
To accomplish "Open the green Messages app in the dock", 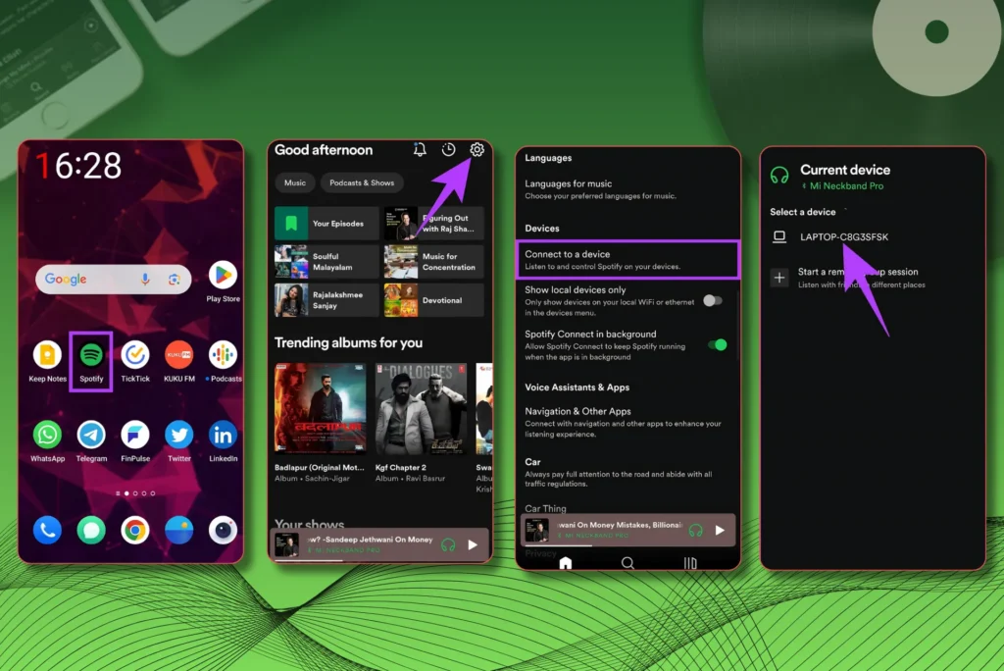I will tap(91, 531).
